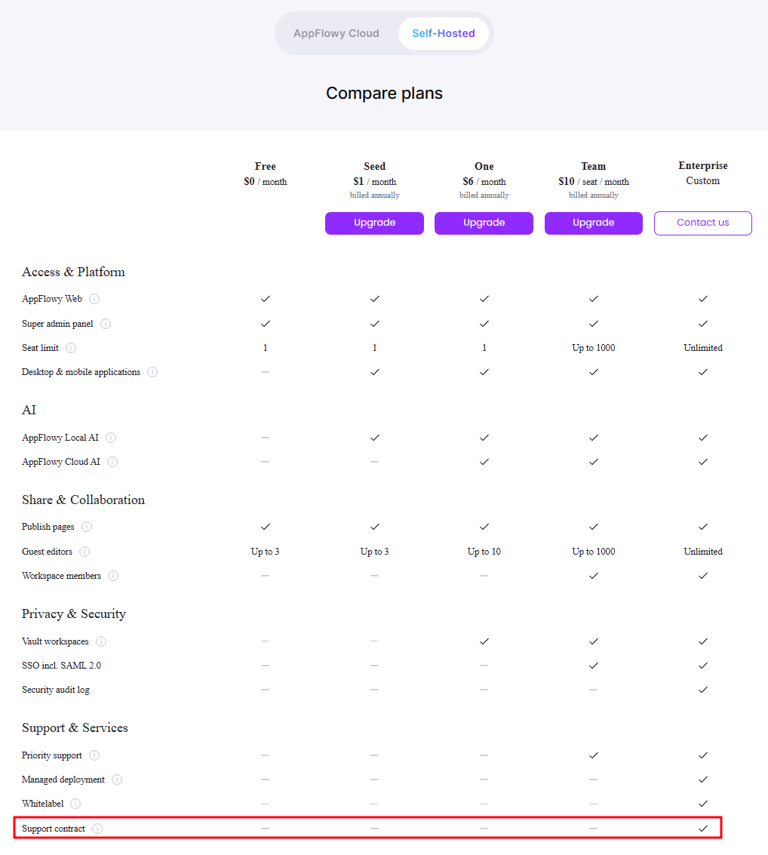
Task: Open Managed deployment info icon
Action: [117, 780]
